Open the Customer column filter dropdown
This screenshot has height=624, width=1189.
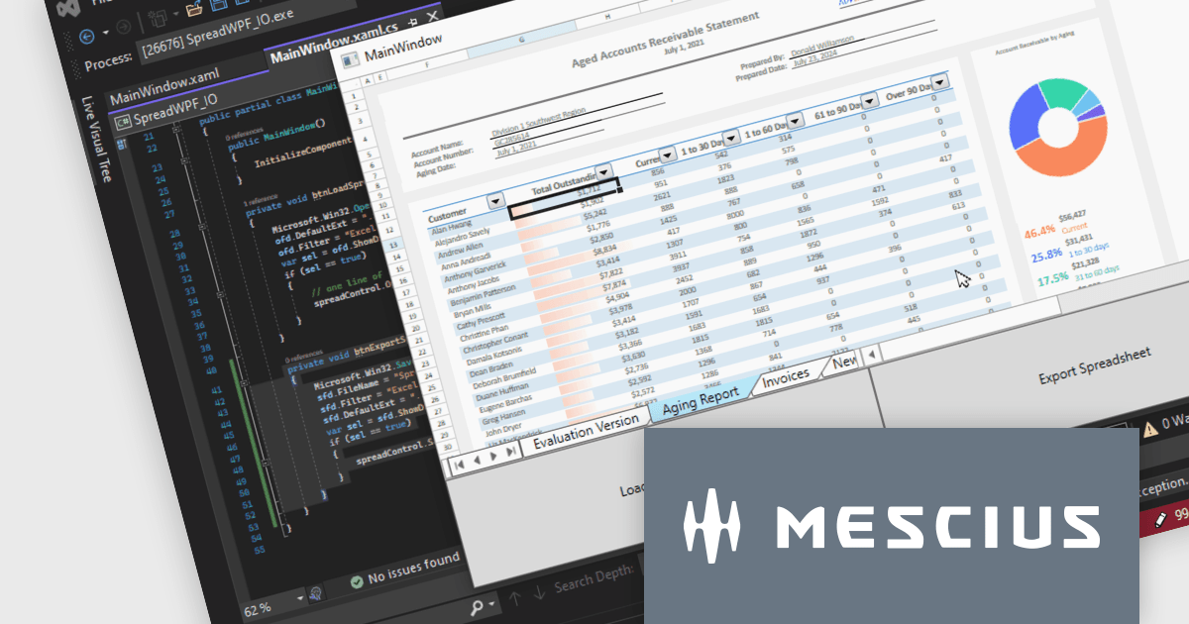[495, 200]
